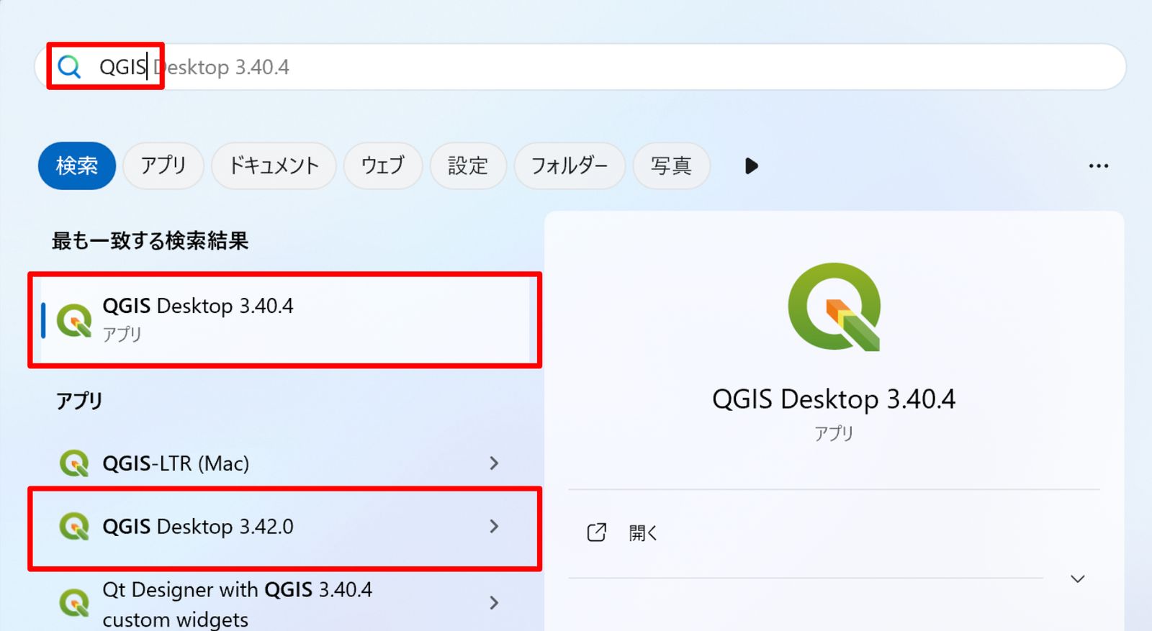The height and width of the screenshot is (631, 1152).
Task: Switch to the フォルダー filter tab
Action: (x=570, y=166)
